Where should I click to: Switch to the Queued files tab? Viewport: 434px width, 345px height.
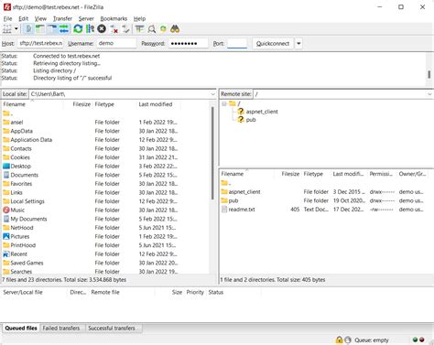[21, 329]
